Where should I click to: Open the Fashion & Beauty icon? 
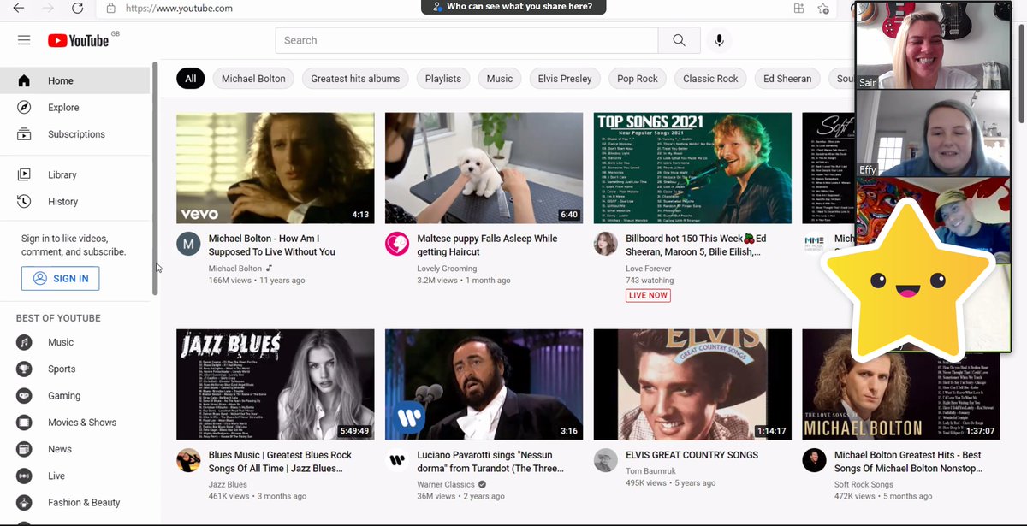24,503
